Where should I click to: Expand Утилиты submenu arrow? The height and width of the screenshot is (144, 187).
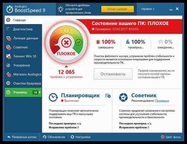click(x=40, y=92)
